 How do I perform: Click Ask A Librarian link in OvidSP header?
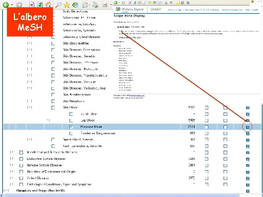[x=211, y=10]
